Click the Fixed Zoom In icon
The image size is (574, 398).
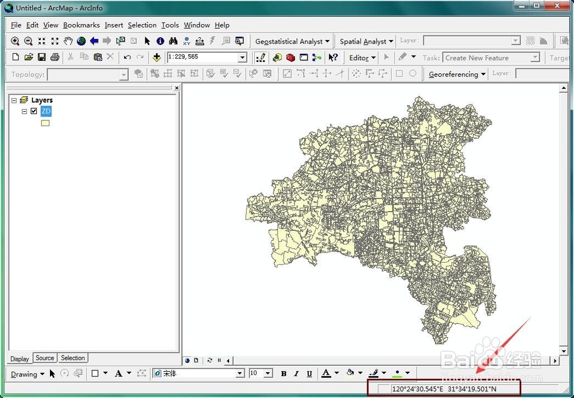(x=42, y=41)
